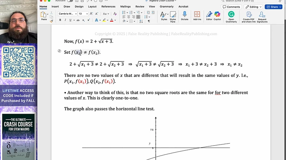Toggle Italic formatting

pyautogui.click(x=65, y=20)
